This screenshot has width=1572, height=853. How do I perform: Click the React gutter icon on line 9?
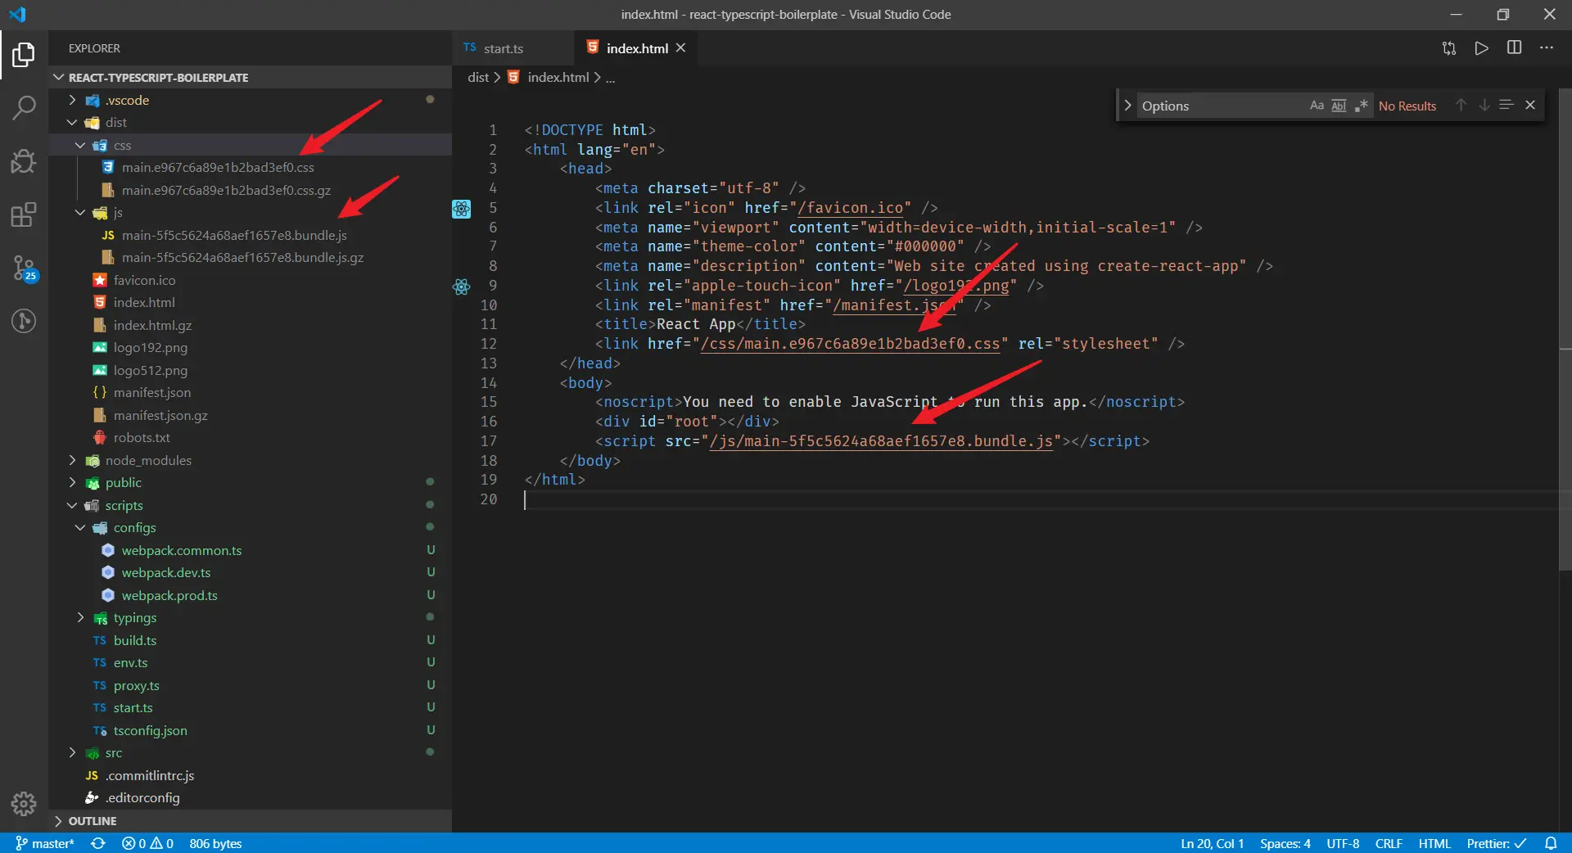click(462, 287)
